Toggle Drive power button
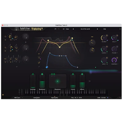Image resolution: width=123 pixels, height=123 pixels. 107,58
